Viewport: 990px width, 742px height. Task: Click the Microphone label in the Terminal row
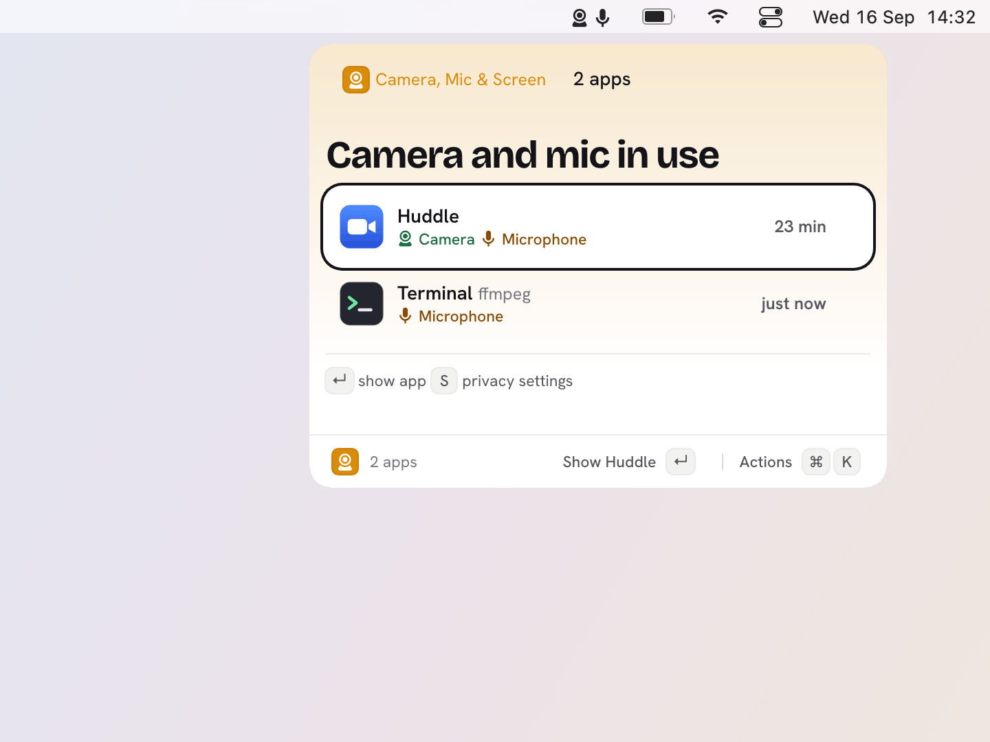click(x=461, y=316)
